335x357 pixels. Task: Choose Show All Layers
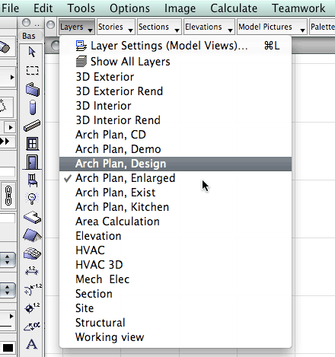coord(175,62)
